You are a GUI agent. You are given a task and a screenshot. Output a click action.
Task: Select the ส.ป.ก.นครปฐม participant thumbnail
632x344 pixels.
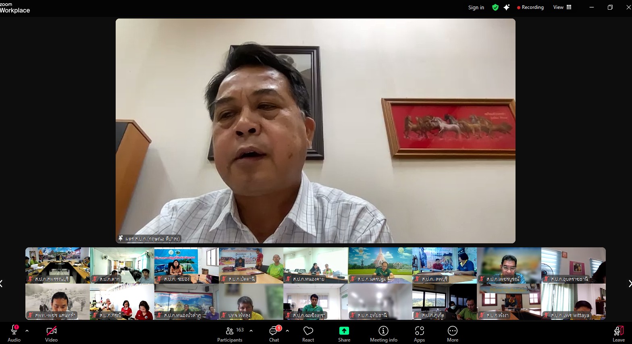click(380, 265)
